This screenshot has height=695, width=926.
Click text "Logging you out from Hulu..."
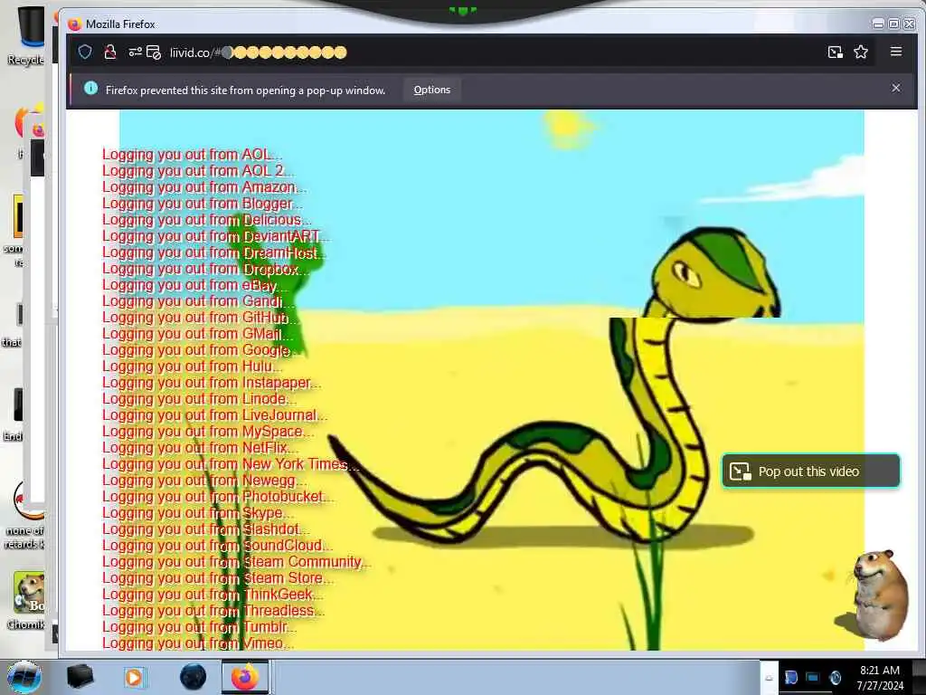[193, 367]
